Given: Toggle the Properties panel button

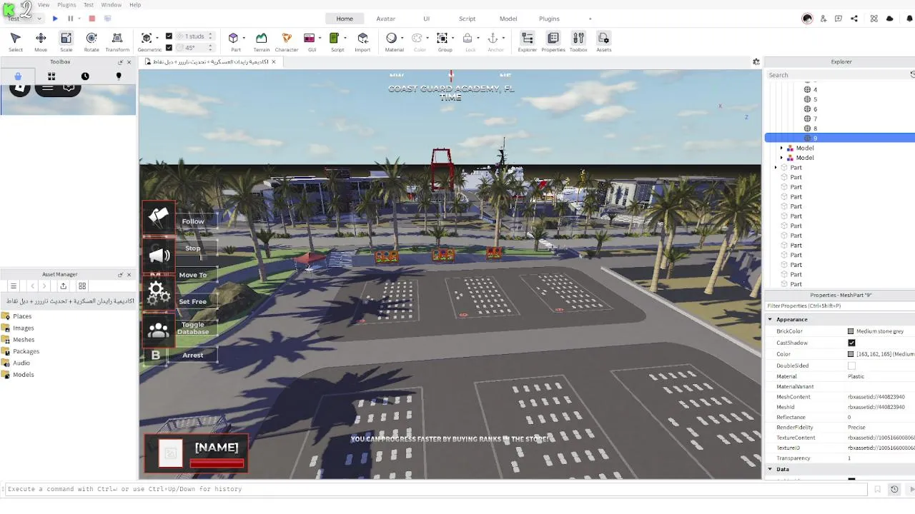Looking at the screenshot, I should 553,42.
